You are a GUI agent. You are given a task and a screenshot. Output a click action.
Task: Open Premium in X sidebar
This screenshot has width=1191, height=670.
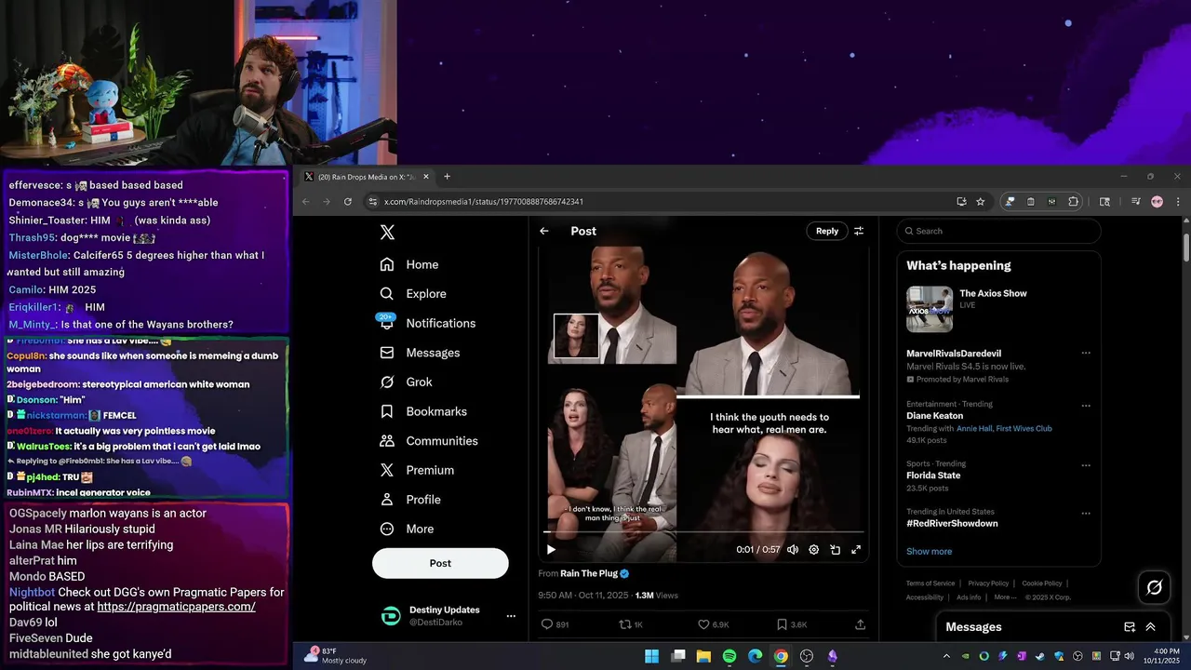(417, 470)
